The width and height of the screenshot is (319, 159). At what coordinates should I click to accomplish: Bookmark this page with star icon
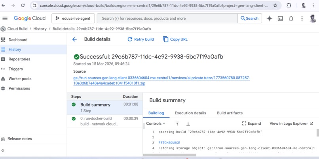[x=275, y=6]
